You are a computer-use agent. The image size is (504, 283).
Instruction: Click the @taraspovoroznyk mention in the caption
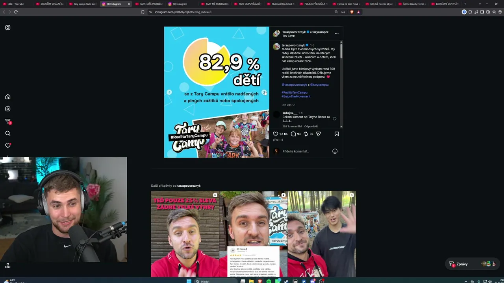tap(294, 85)
